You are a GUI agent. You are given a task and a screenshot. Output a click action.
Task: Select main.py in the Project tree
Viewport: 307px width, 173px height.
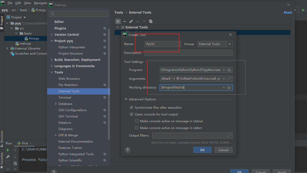25,44
